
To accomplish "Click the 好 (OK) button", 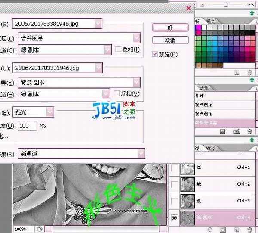I will [170, 27].
